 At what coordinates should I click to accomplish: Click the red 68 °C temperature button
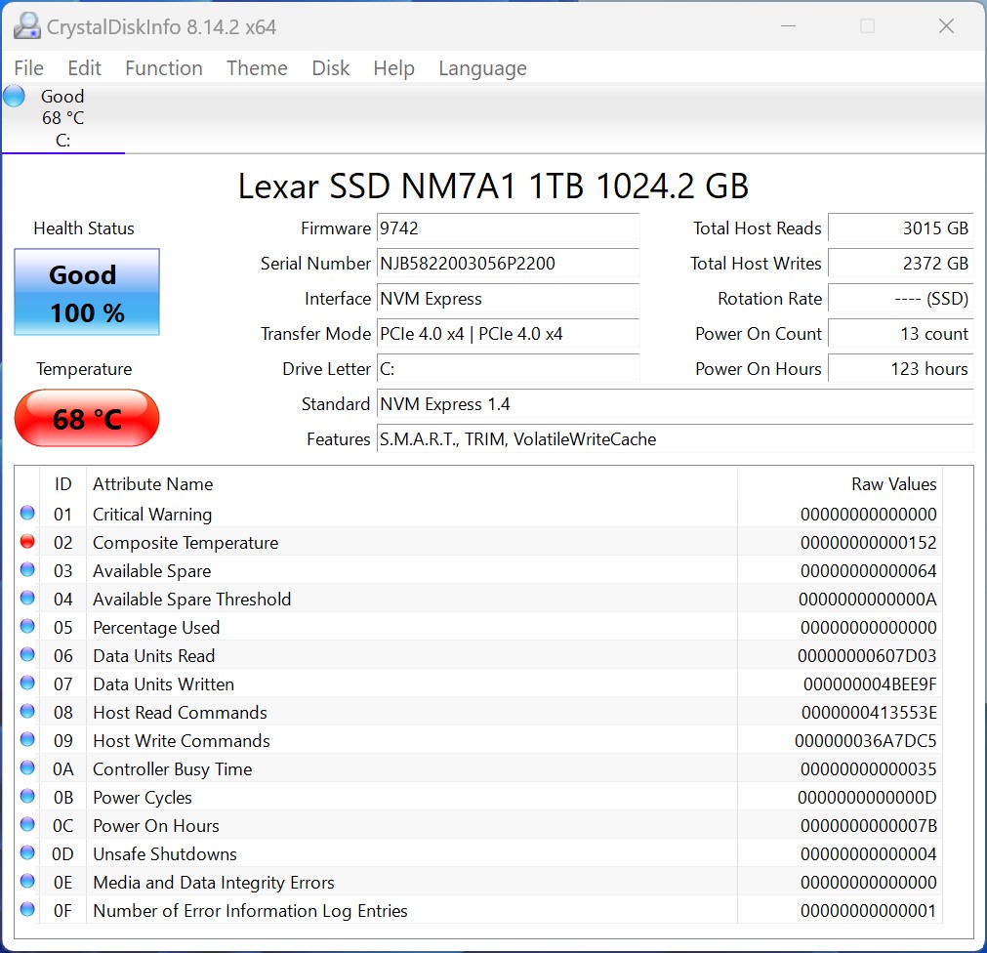point(87,419)
